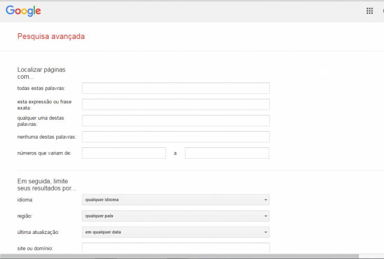Focus the first number range field
This screenshot has height=259, width=384.
click(124, 153)
